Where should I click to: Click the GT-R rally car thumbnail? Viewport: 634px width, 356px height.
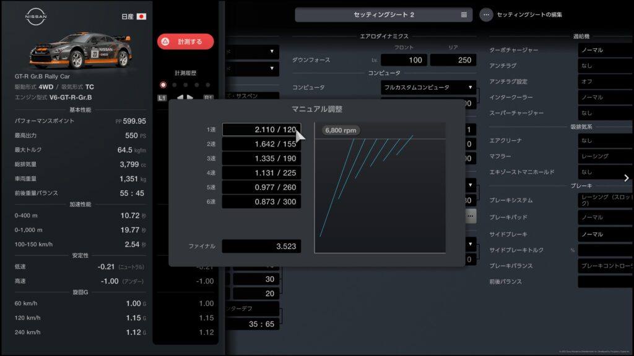click(81, 51)
